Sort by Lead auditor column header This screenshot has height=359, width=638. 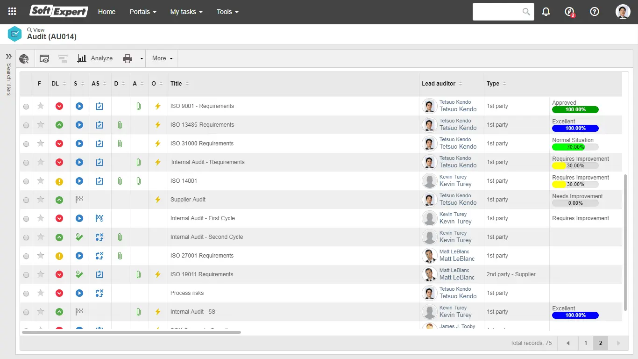[439, 84]
